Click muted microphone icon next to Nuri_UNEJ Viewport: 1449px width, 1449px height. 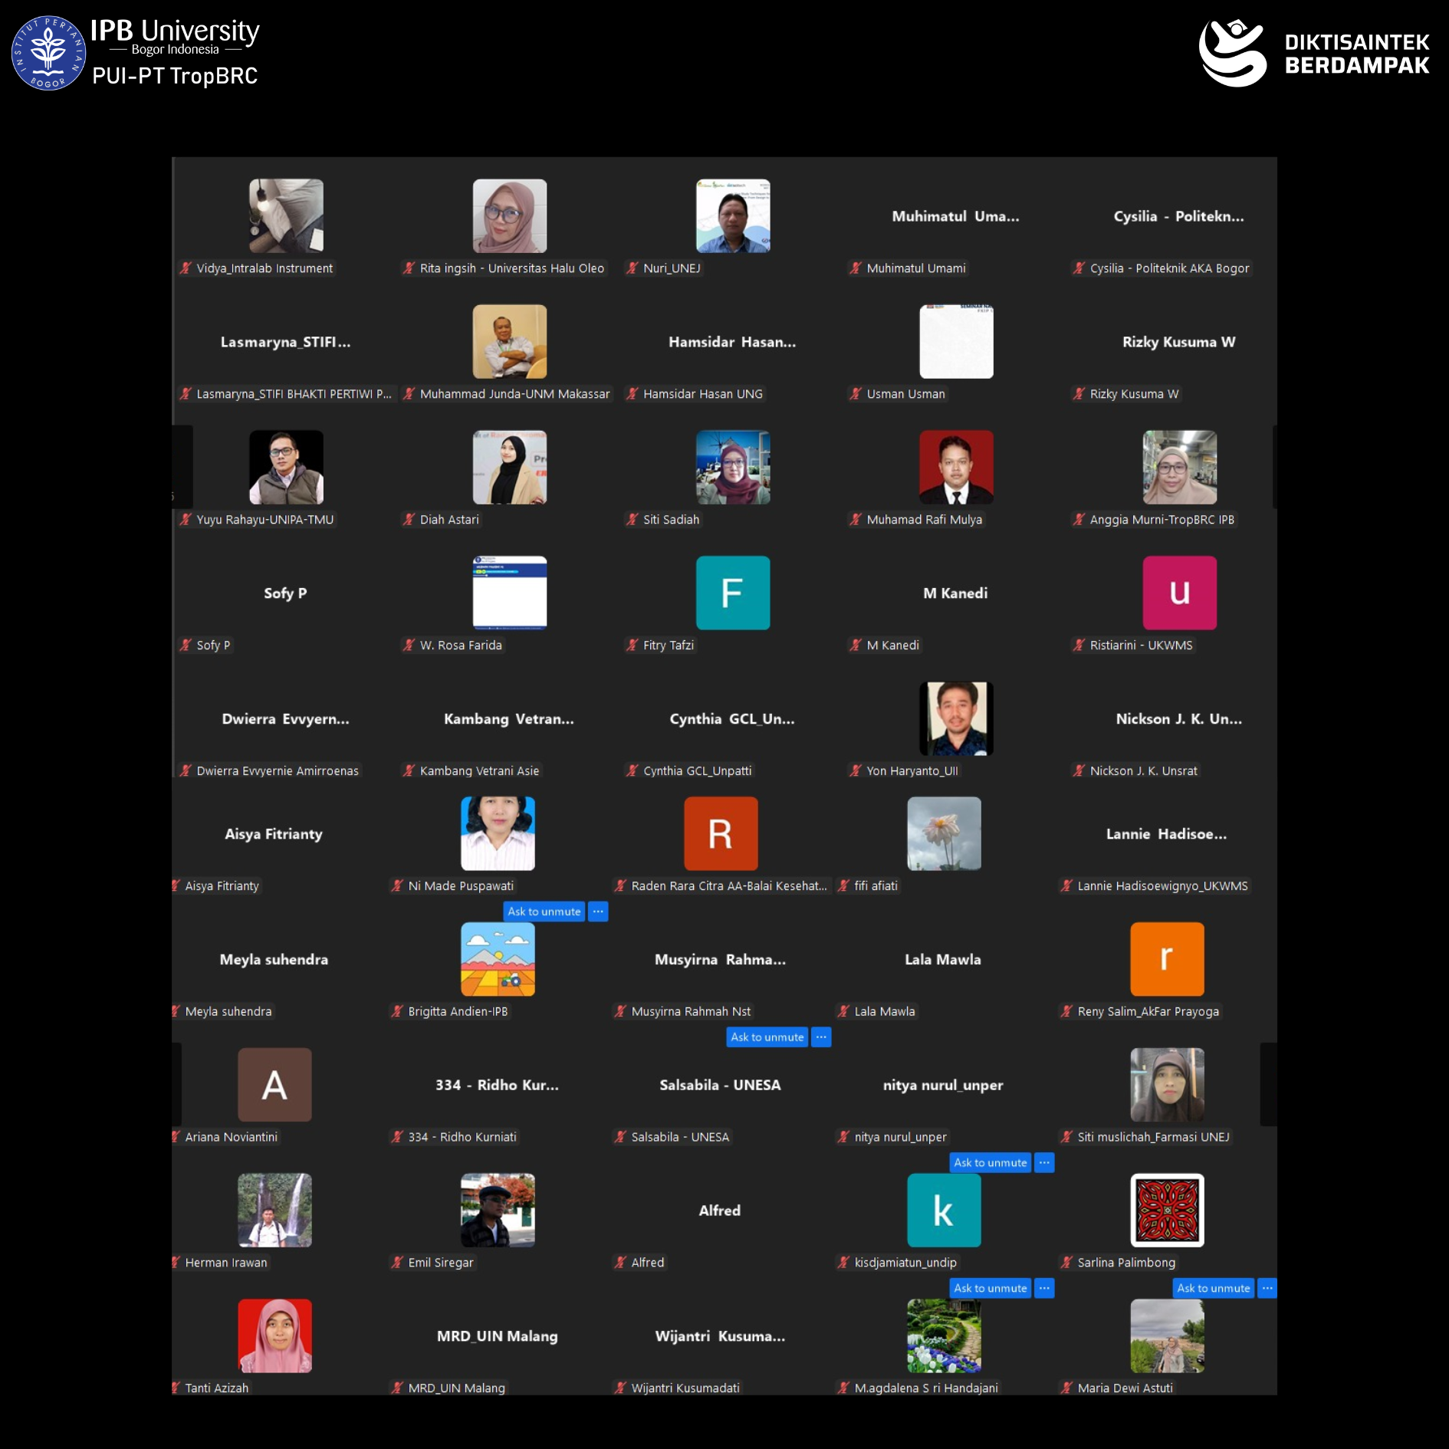point(632,268)
